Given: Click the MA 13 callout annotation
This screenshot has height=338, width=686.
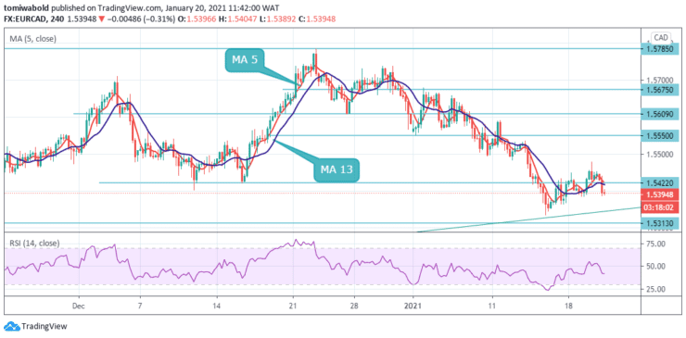Looking at the screenshot, I should pos(337,170).
